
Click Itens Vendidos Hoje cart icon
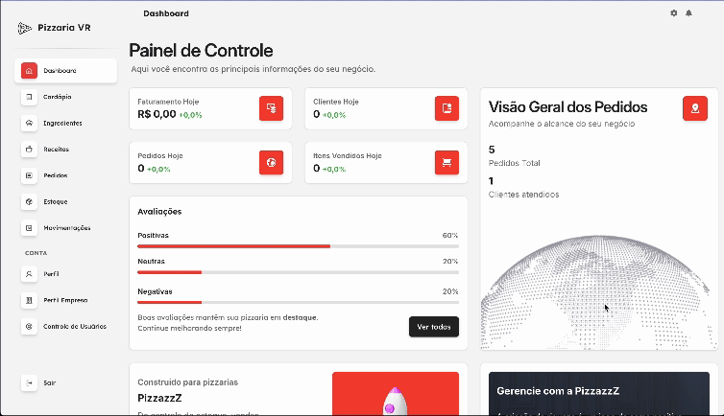pyautogui.click(x=446, y=163)
